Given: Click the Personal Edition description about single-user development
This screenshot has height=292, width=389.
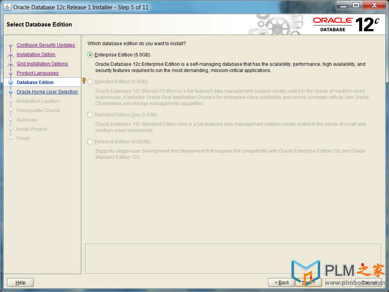Looking at the screenshot, I should pos(230,154).
